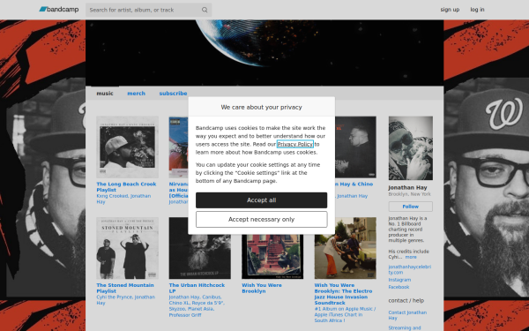Click the Bandcamp logo
529x331 pixels.
59,10
